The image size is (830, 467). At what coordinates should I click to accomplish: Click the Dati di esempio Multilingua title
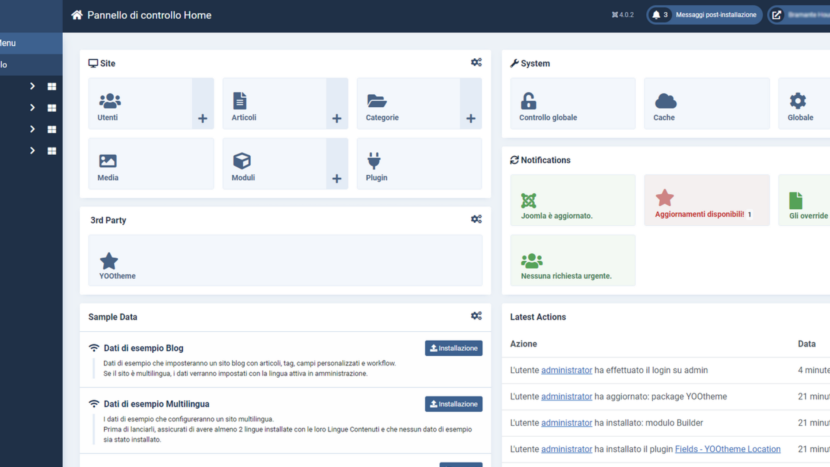click(x=156, y=404)
